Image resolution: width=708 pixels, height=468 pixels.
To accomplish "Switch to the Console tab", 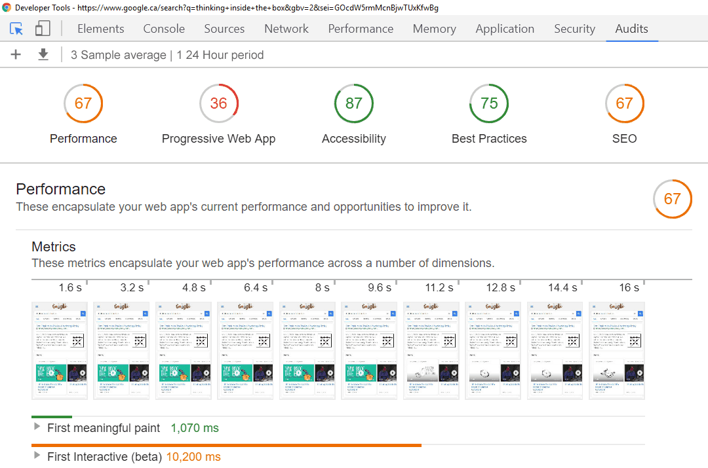I will [x=164, y=29].
